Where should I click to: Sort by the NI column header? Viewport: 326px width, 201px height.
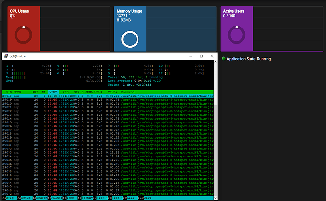pyautogui.click(x=43, y=92)
